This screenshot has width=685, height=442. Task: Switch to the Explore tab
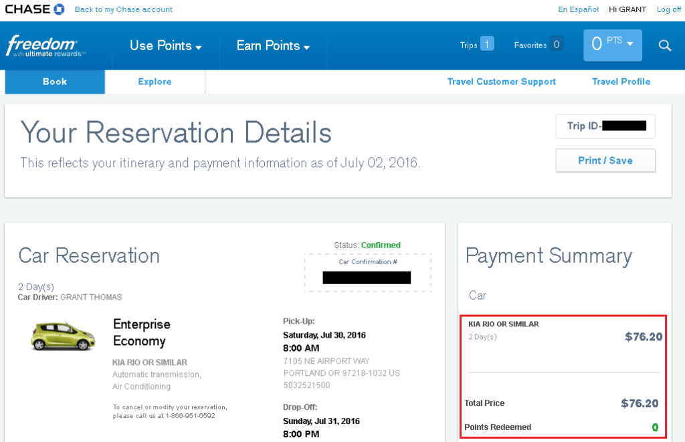(x=155, y=82)
